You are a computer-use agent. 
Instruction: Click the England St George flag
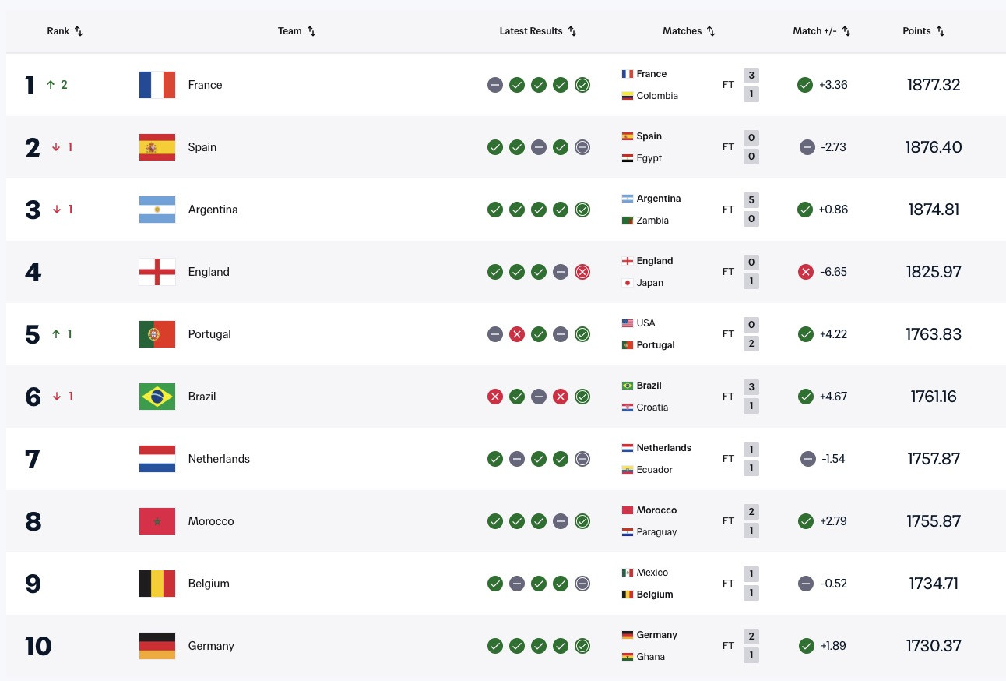[157, 272]
